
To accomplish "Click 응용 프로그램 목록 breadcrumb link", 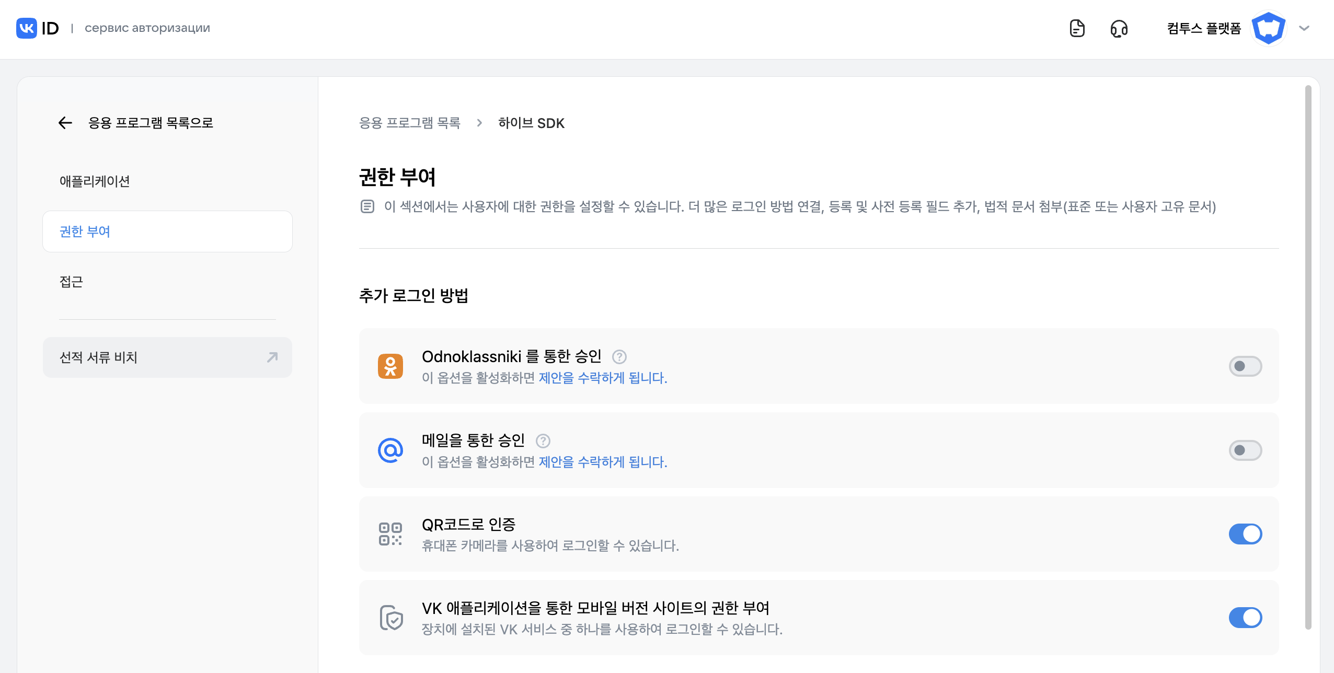I will click(410, 123).
